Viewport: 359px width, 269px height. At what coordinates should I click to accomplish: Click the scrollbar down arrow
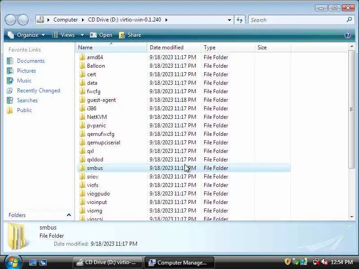351,217
